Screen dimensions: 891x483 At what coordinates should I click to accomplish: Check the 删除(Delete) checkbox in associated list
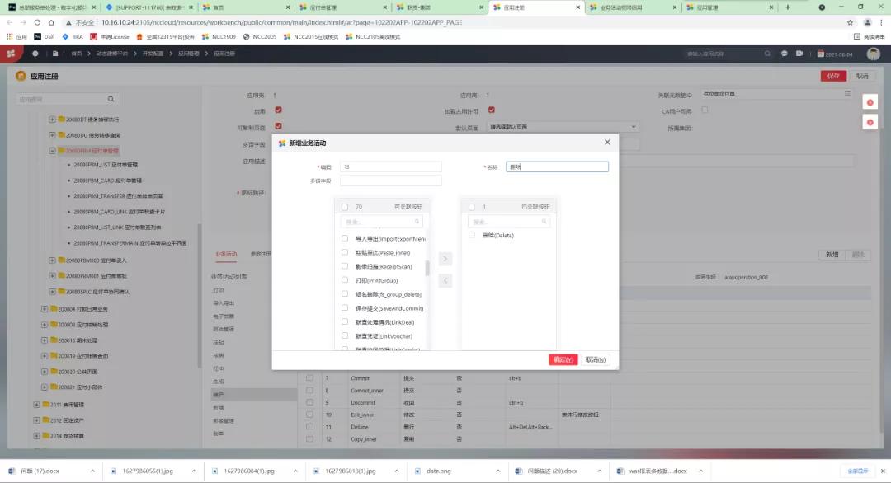(470, 234)
